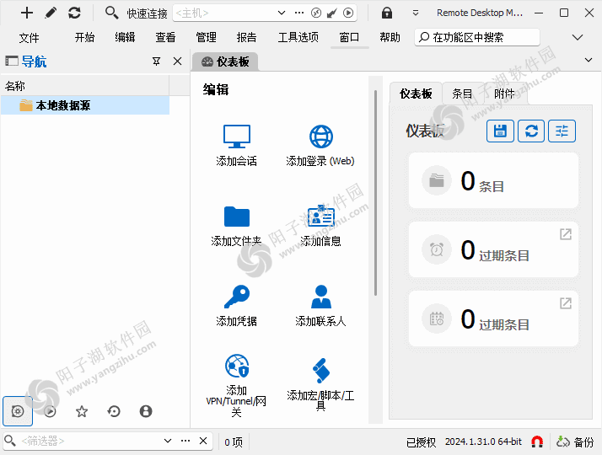This screenshot has width=602, height=455.
Task: Open title bar quick access dropdown arrow
Action: tap(416, 13)
